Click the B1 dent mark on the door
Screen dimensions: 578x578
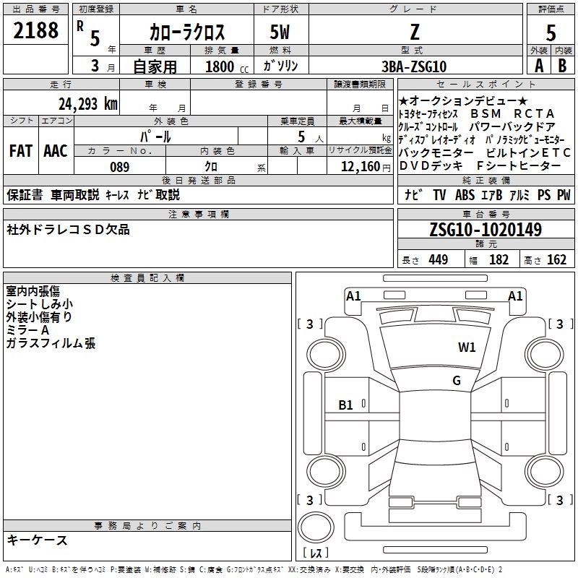click(x=346, y=405)
